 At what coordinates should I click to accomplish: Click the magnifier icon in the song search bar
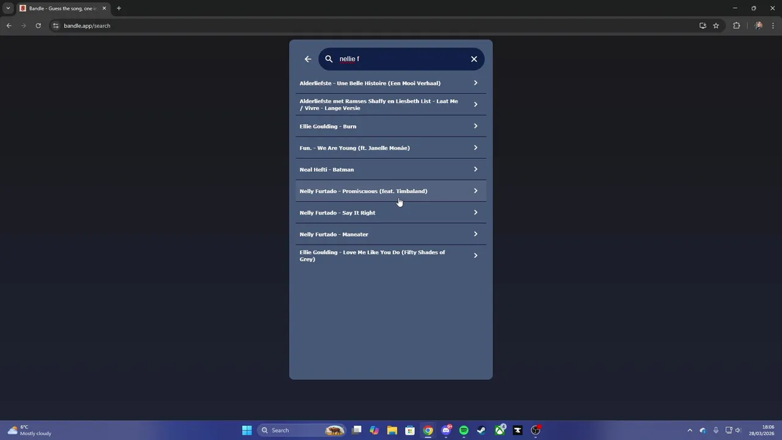click(329, 59)
